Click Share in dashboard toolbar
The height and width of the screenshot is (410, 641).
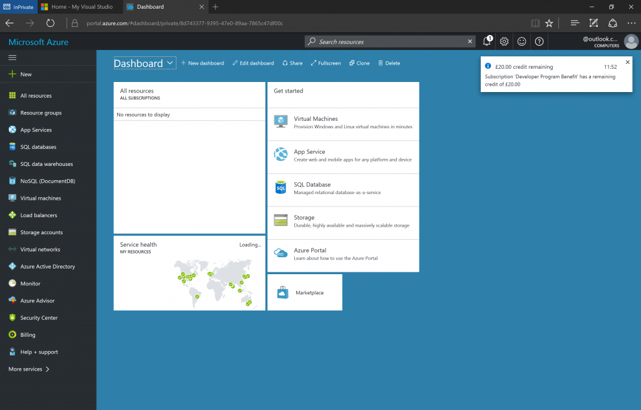click(292, 63)
